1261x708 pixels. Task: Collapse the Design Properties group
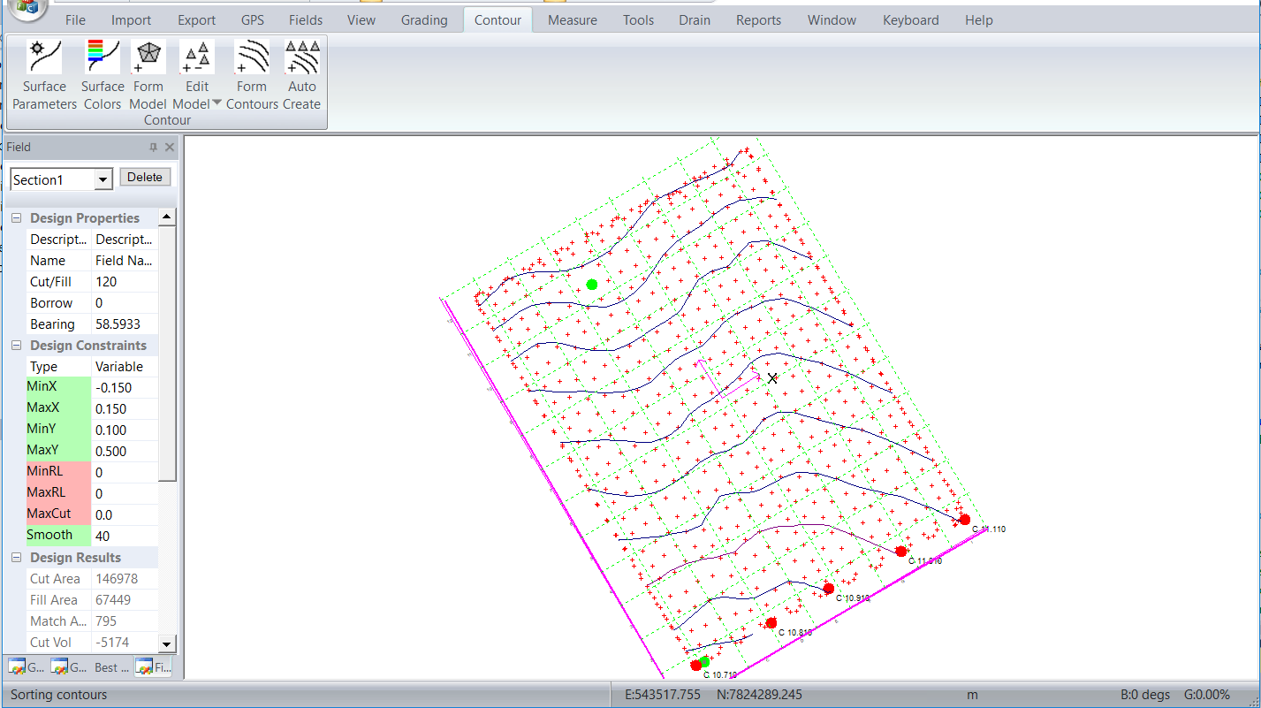pos(16,218)
